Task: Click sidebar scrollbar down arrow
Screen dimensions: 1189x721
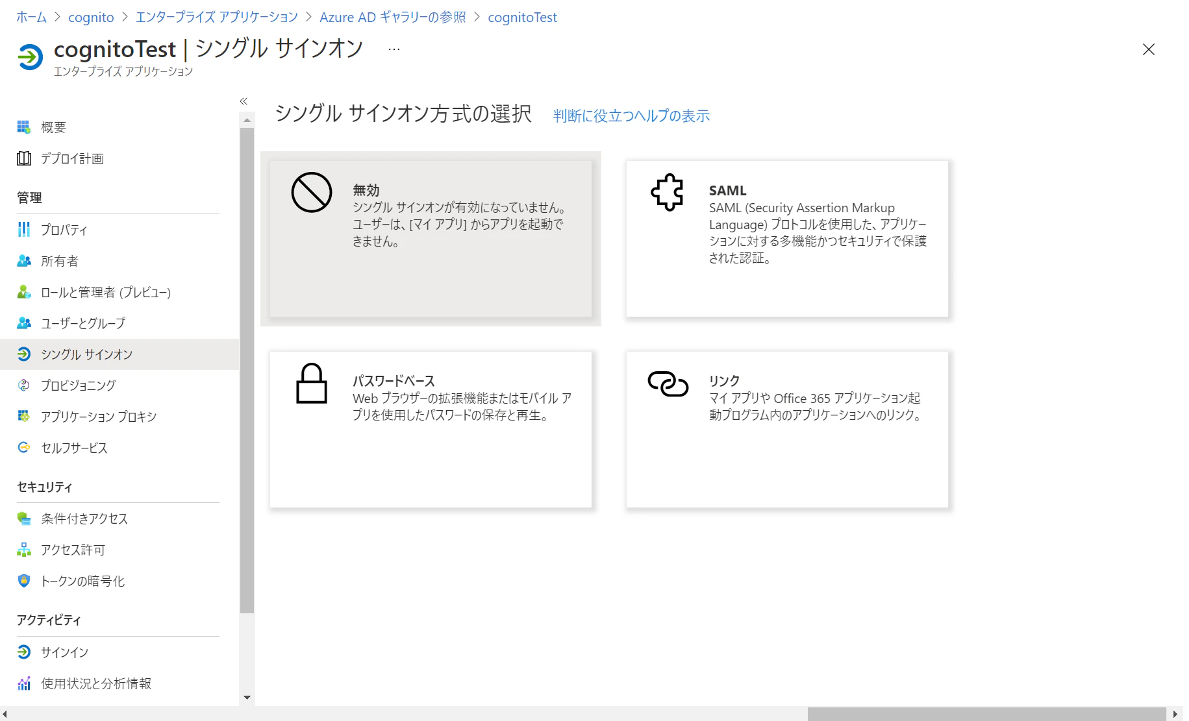Action: coord(247,698)
